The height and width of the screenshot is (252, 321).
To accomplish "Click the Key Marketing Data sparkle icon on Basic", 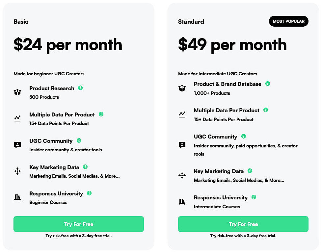I will (17, 171).
